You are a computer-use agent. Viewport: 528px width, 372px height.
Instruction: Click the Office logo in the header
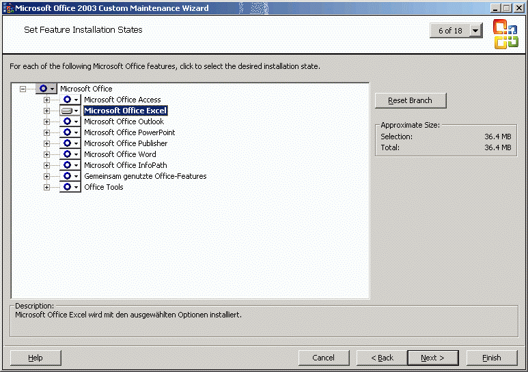pyautogui.click(x=505, y=34)
